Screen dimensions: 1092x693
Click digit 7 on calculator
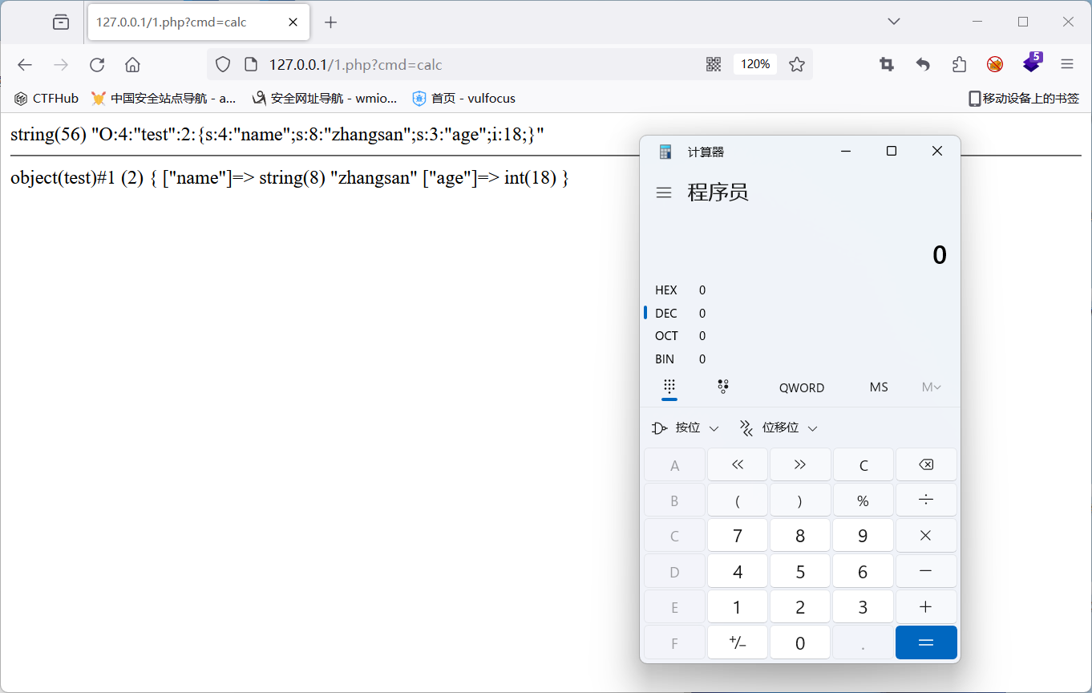(738, 536)
